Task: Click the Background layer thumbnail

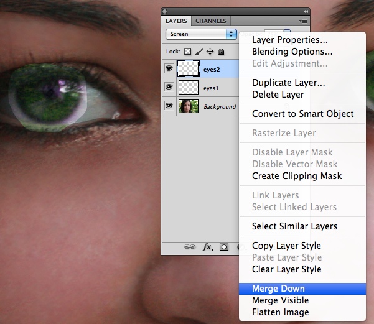Action: click(x=189, y=106)
